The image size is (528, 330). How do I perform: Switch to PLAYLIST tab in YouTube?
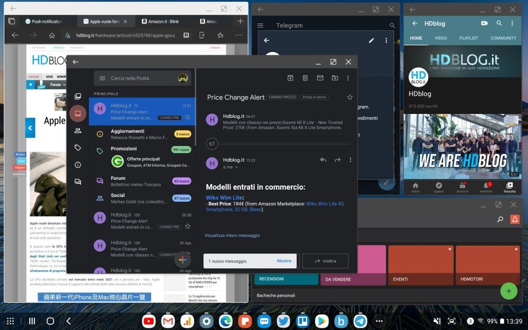click(468, 38)
